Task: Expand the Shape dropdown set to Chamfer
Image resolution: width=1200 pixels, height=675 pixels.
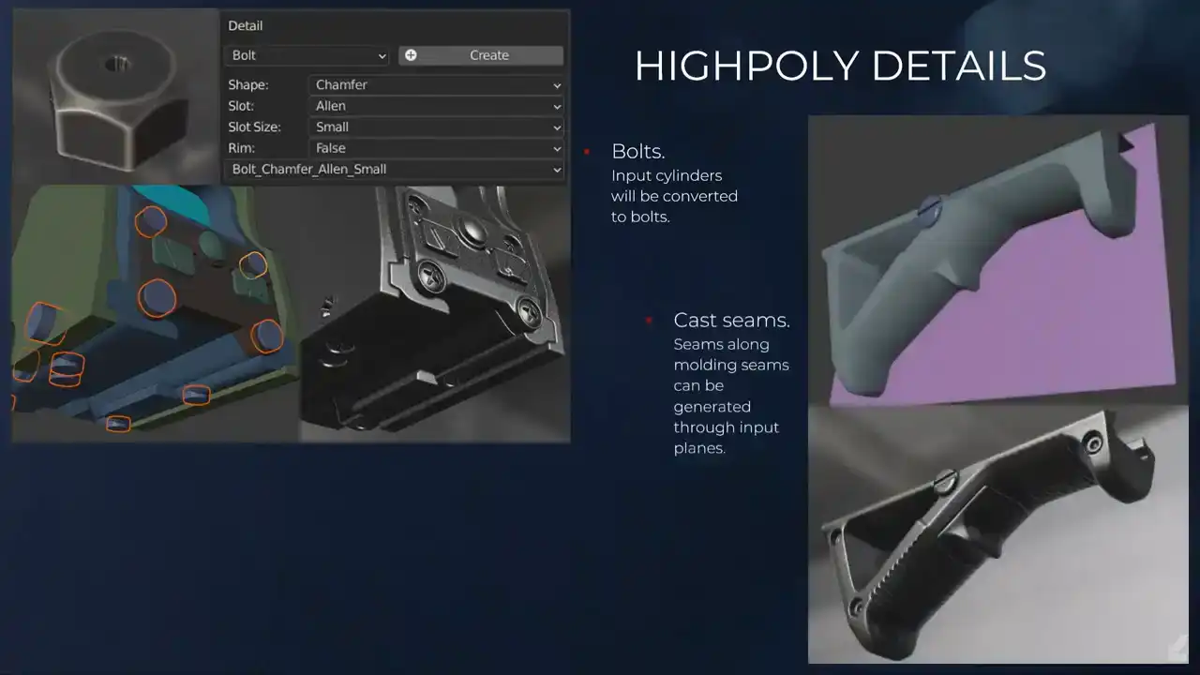Action: click(x=436, y=85)
